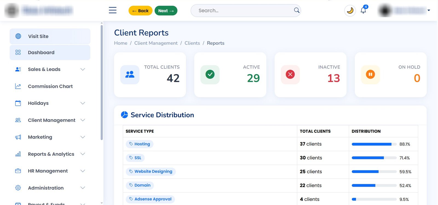Click the Service Distribution pie chart icon

pos(124,115)
